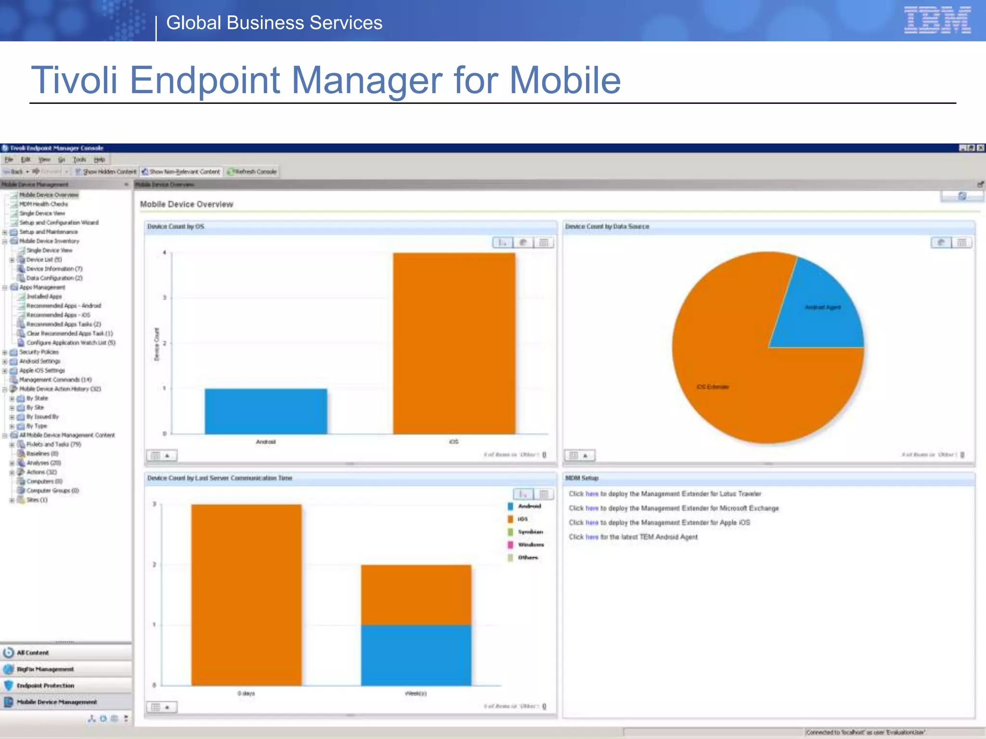Click sort icon in Last Server Communication chart

click(523, 494)
